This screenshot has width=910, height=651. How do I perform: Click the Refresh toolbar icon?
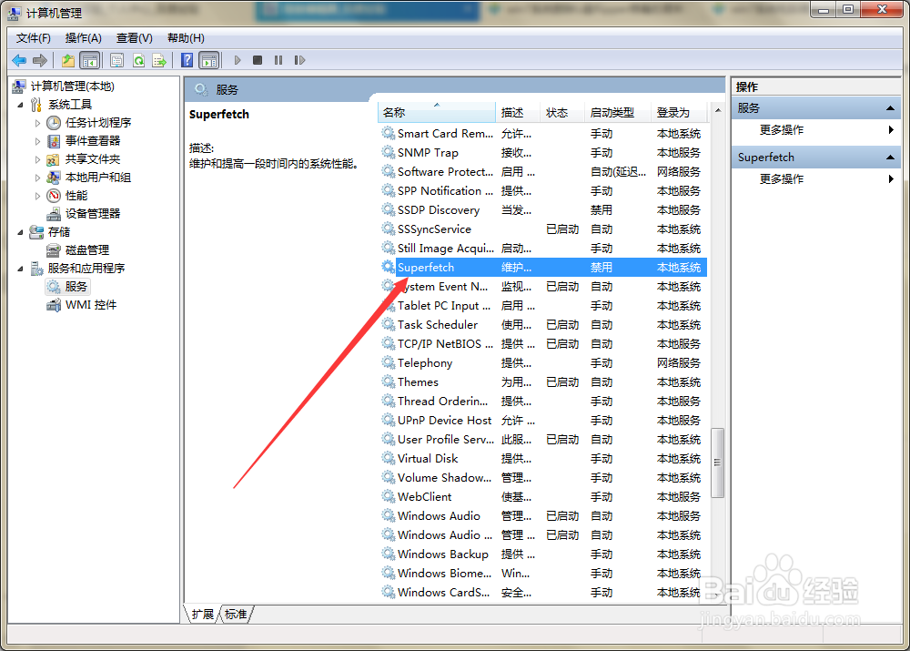[138, 60]
